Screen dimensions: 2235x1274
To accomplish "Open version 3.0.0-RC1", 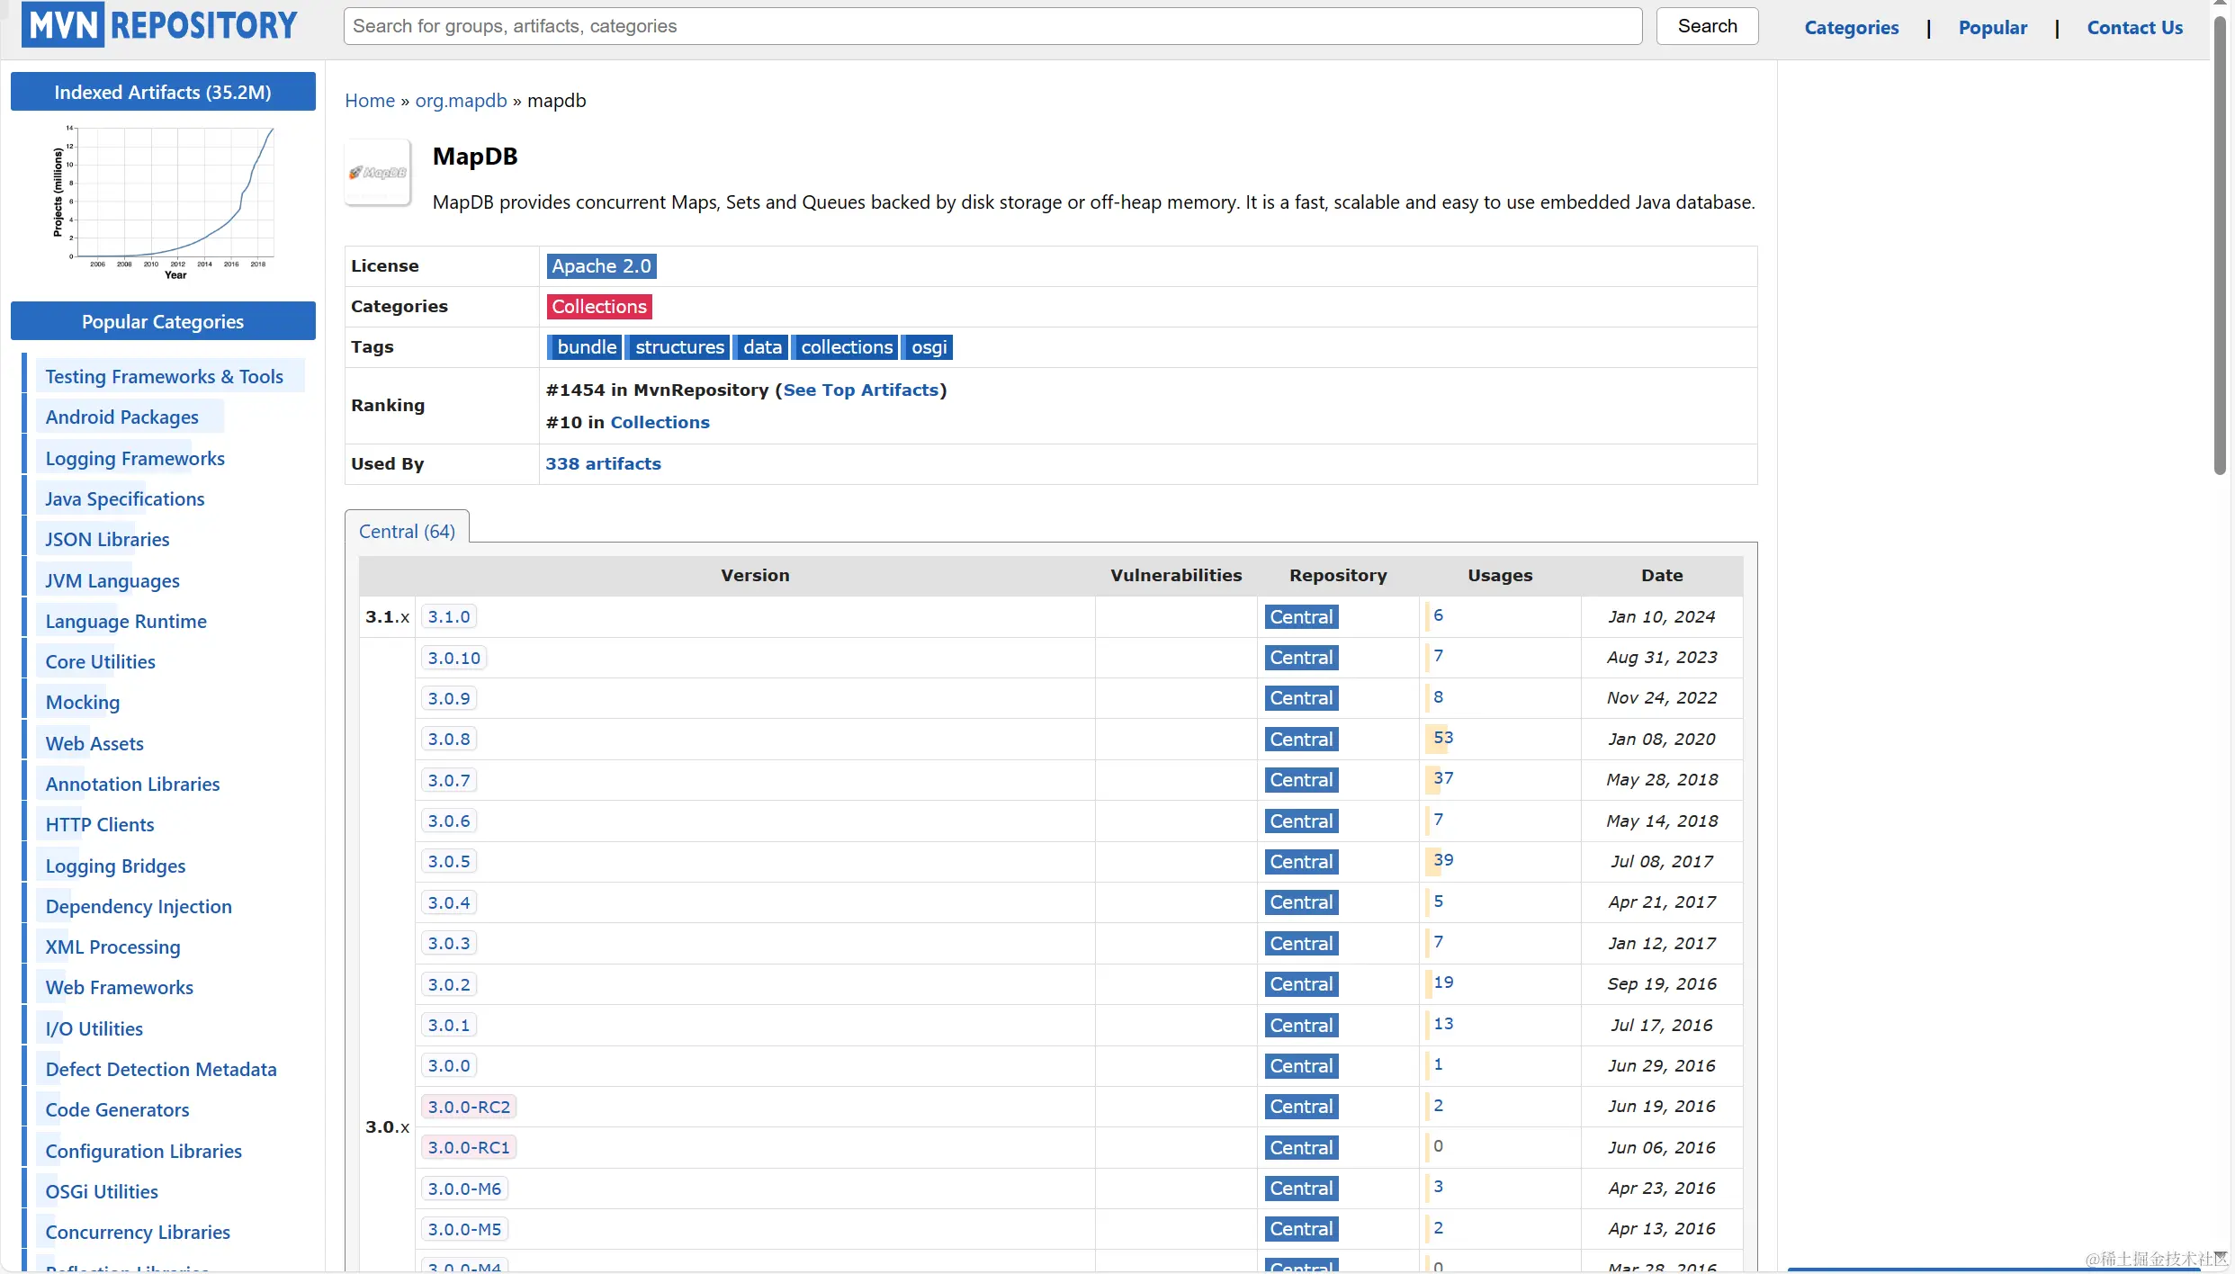I will coord(469,1148).
